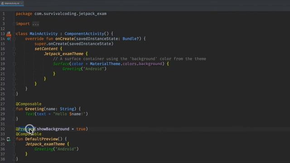Click "ComponentActivity" superclass reference
The width and height of the screenshot is (290, 163).
84,34
